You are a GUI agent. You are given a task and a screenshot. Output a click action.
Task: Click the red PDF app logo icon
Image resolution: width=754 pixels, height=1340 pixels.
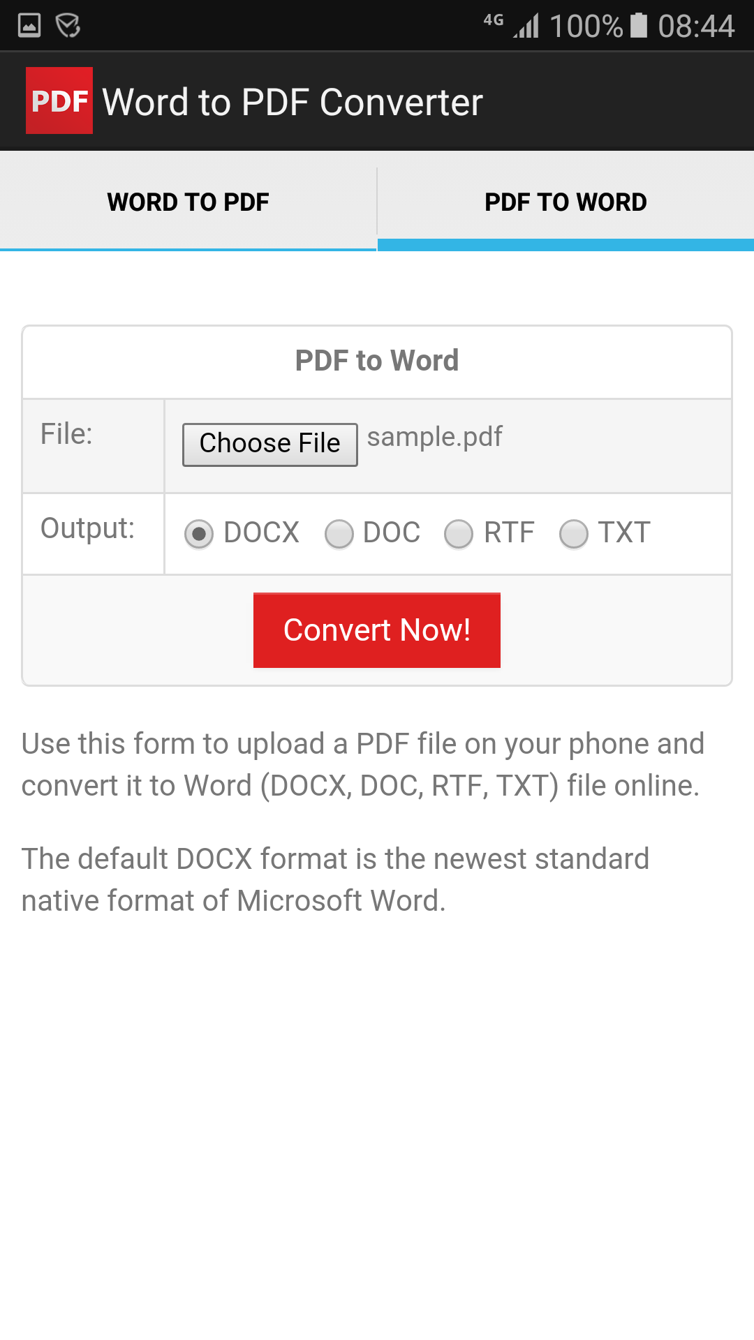coord(59,100)
